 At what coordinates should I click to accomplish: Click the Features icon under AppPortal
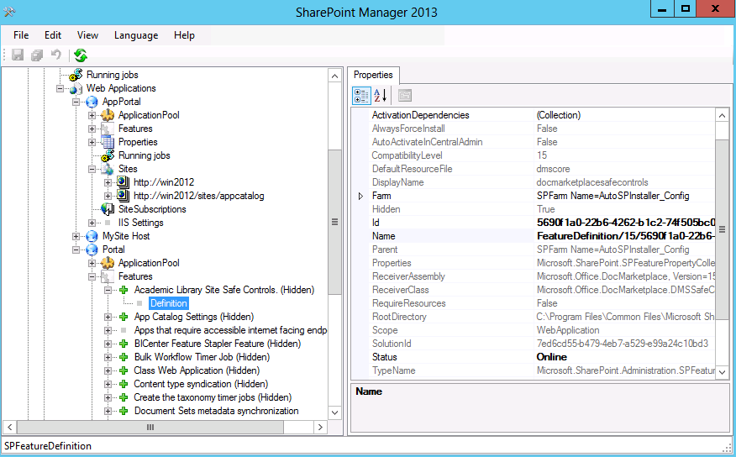108,129
